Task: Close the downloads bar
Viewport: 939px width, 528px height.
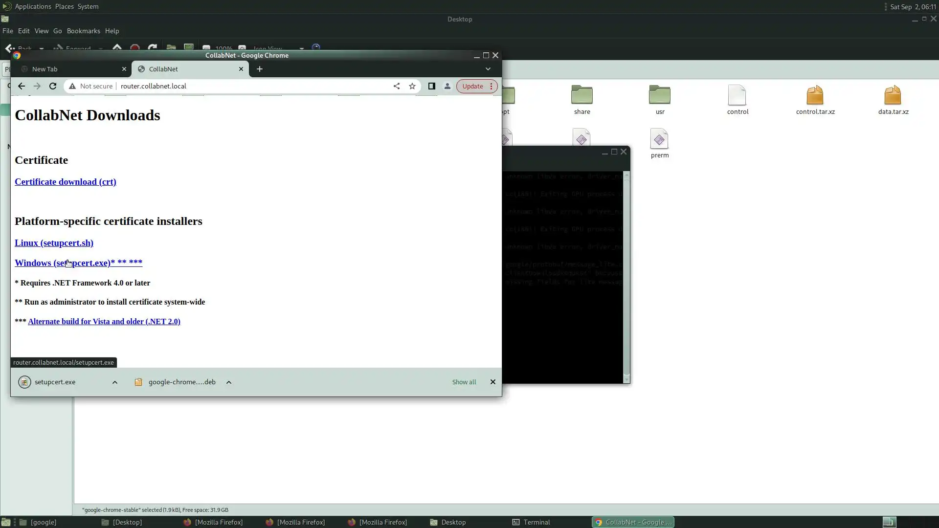Action: pos(492,382)
